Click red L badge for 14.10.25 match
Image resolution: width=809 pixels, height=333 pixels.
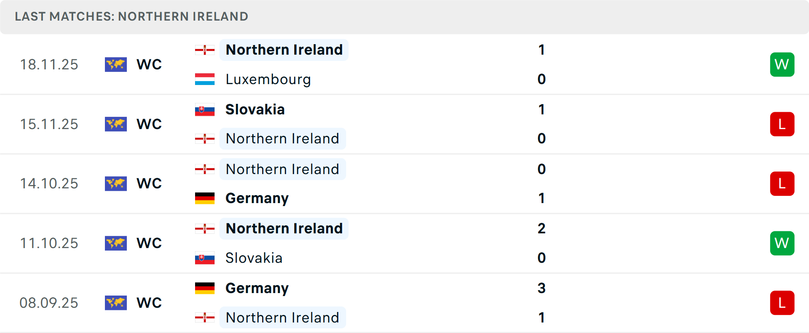tap(782, 184)
